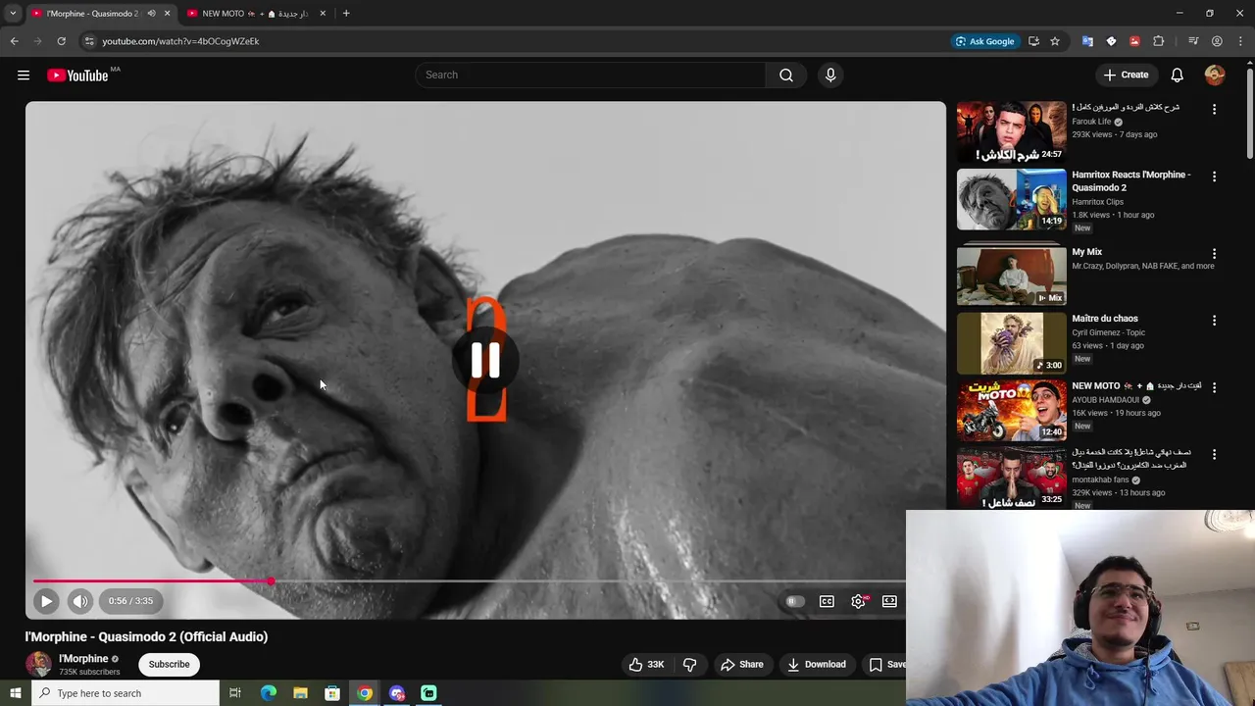The image size is (1255, 706).
Task: Click Ask Google in the address bar
Action: [x=984, y=41]
